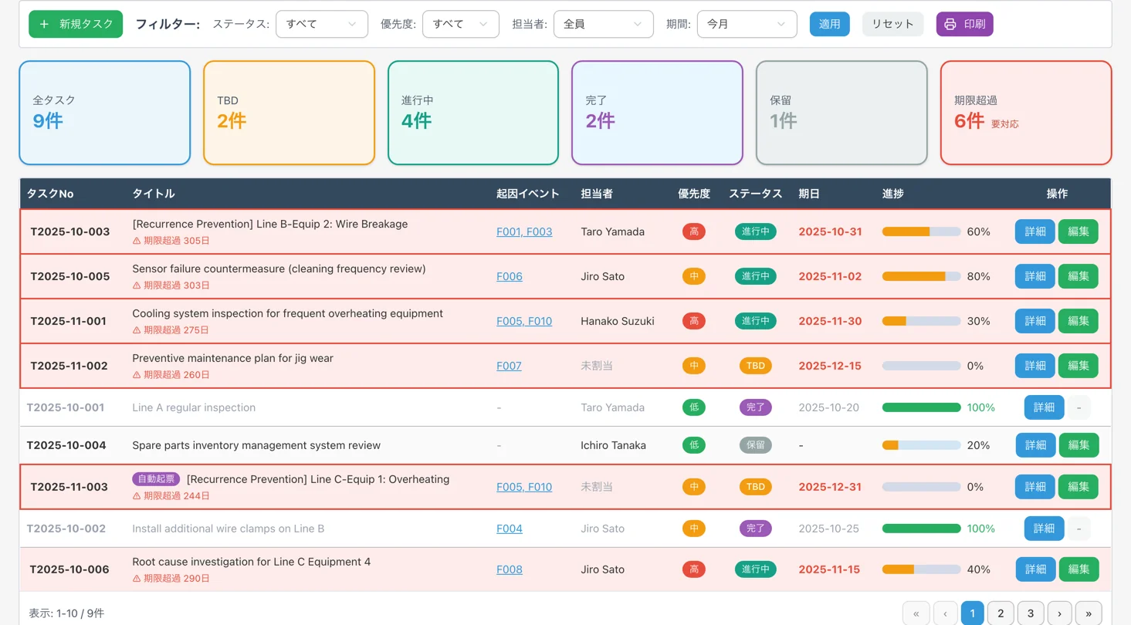Open the F007 event link
Image resolution: width=1131 pixels, height=625 pixels.
click(x=509, y=366)
